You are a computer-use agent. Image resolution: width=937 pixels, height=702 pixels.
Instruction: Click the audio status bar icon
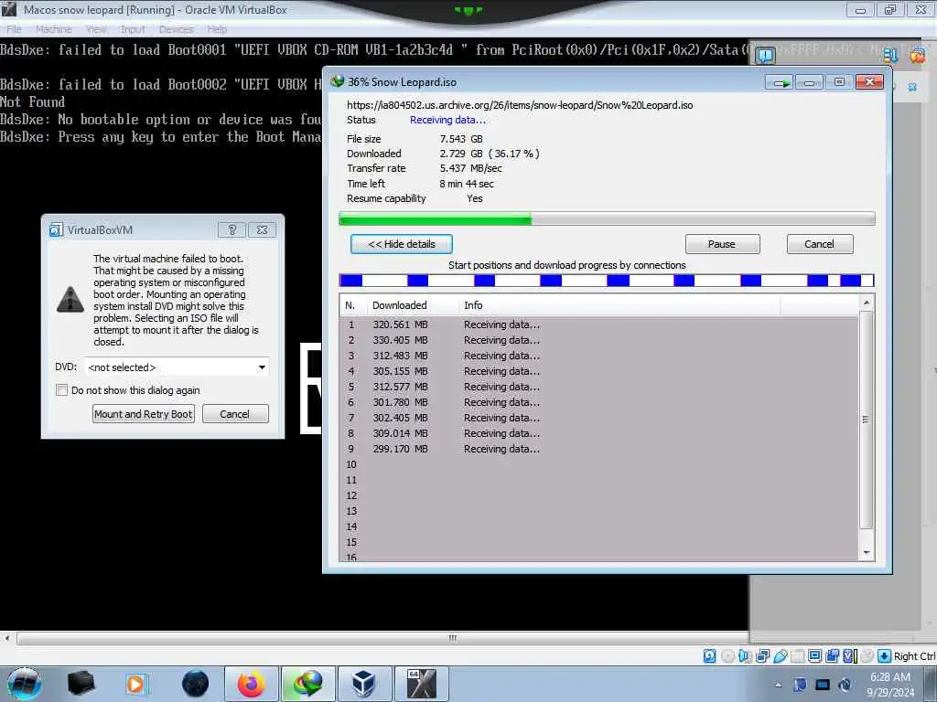point(745,656)
